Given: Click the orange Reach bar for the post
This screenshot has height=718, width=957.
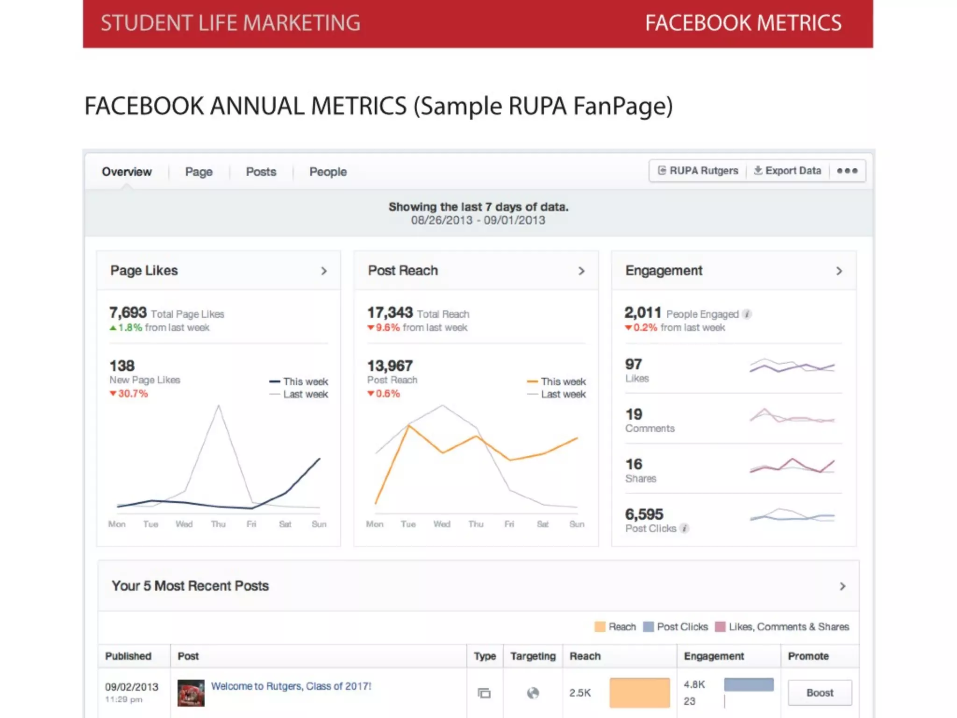Looking at the screenshot, I should click(x=639, y=693).
